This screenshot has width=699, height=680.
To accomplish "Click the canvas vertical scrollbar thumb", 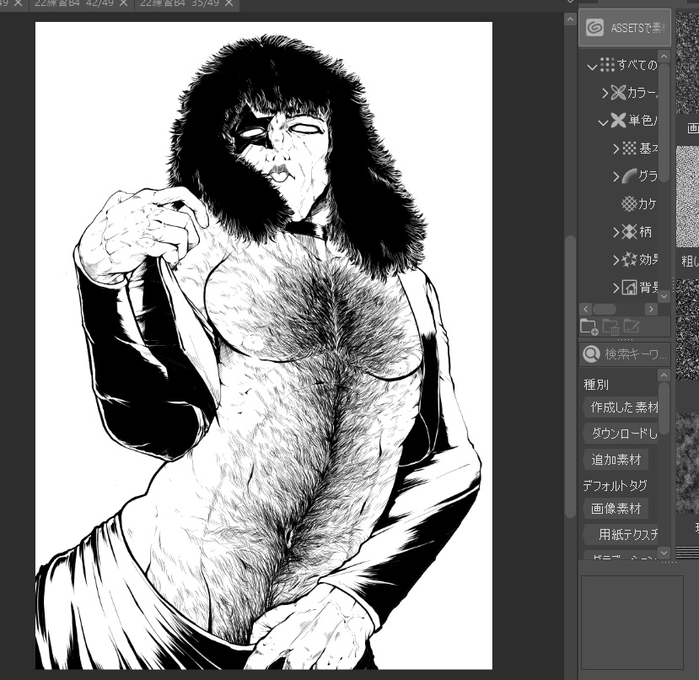I will pyautogui.click(x=570, y=375).
